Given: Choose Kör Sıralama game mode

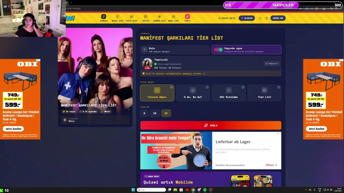Looking at the screenshot, I should (228, 93).
